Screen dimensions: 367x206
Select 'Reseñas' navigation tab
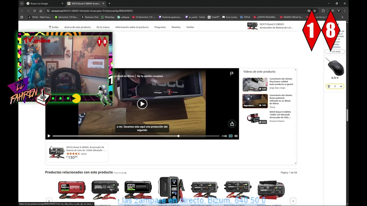pos(176,27)
